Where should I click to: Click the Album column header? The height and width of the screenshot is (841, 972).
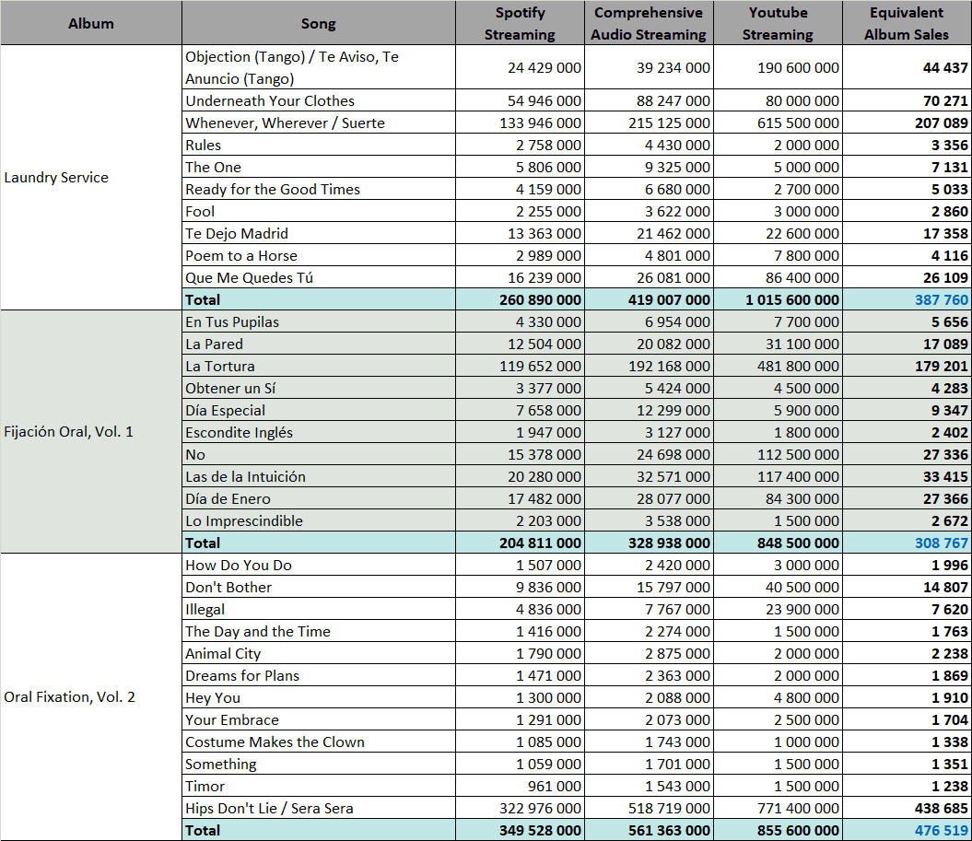point(91,24)
